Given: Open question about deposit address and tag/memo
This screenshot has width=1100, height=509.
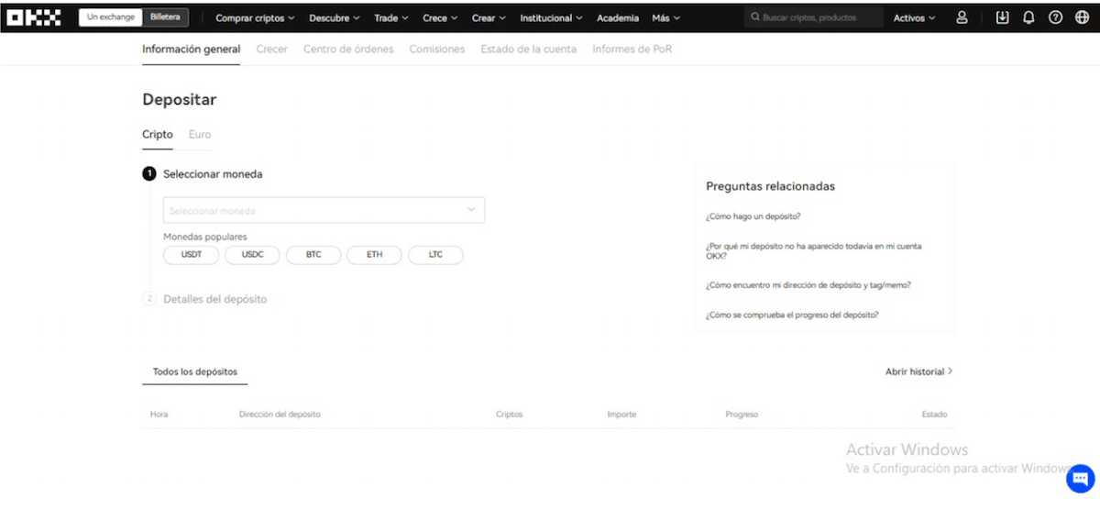Looking at the screenshot, I should [x=808, y=285].
